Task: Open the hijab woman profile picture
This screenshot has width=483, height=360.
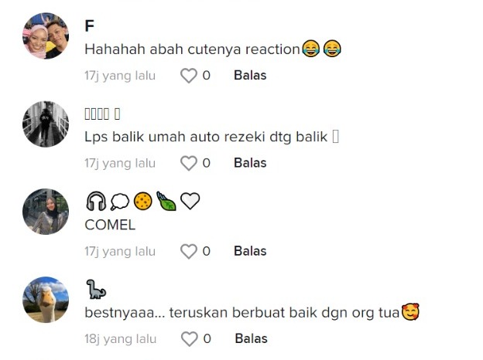Action: (x=46, y=212)
